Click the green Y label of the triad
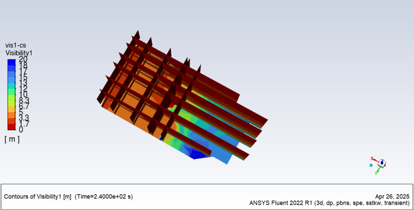Screen dimensions: 414x210 376,173
